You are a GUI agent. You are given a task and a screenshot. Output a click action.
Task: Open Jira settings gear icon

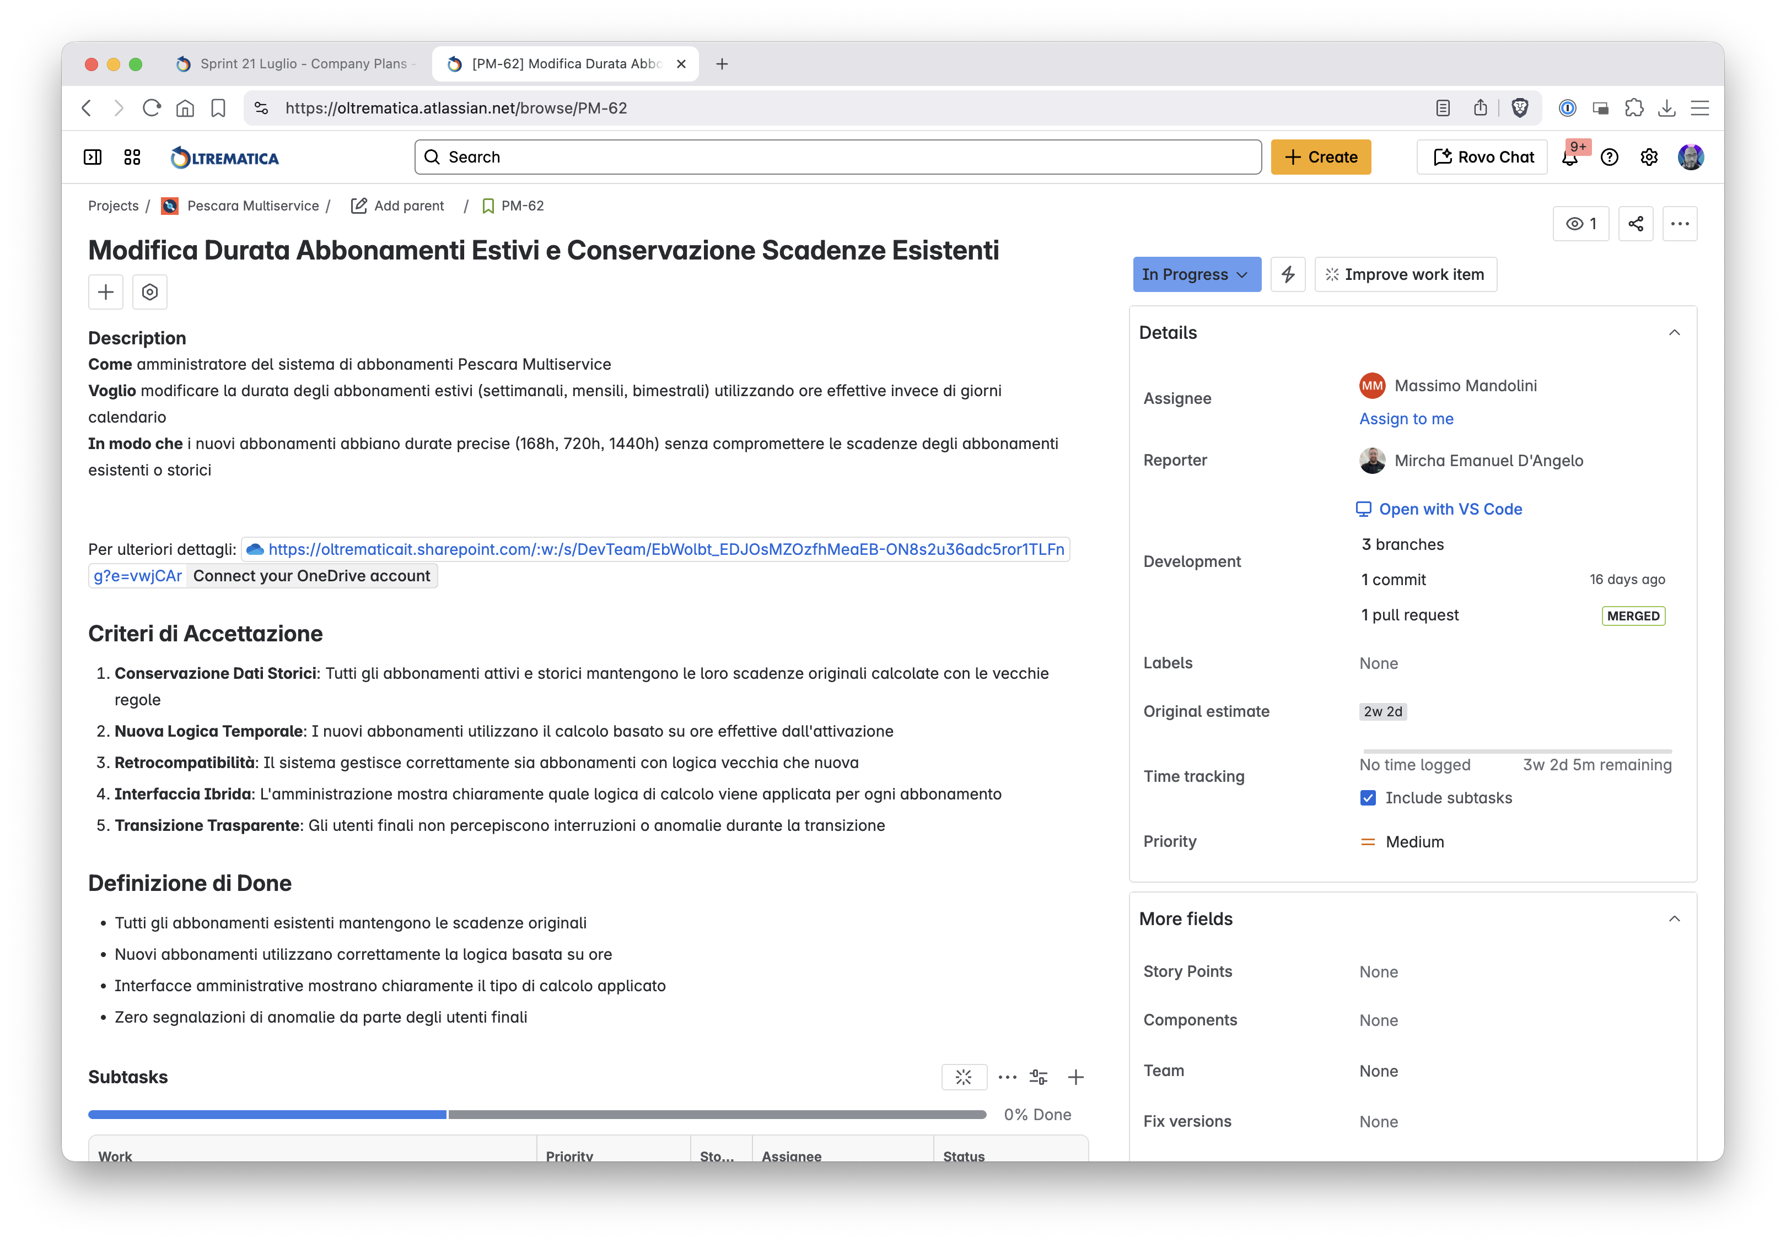(1649, 157)
